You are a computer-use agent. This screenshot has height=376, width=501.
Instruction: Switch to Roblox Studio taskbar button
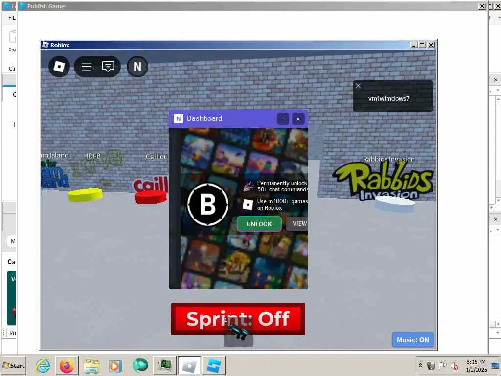(x=214, y=366)
